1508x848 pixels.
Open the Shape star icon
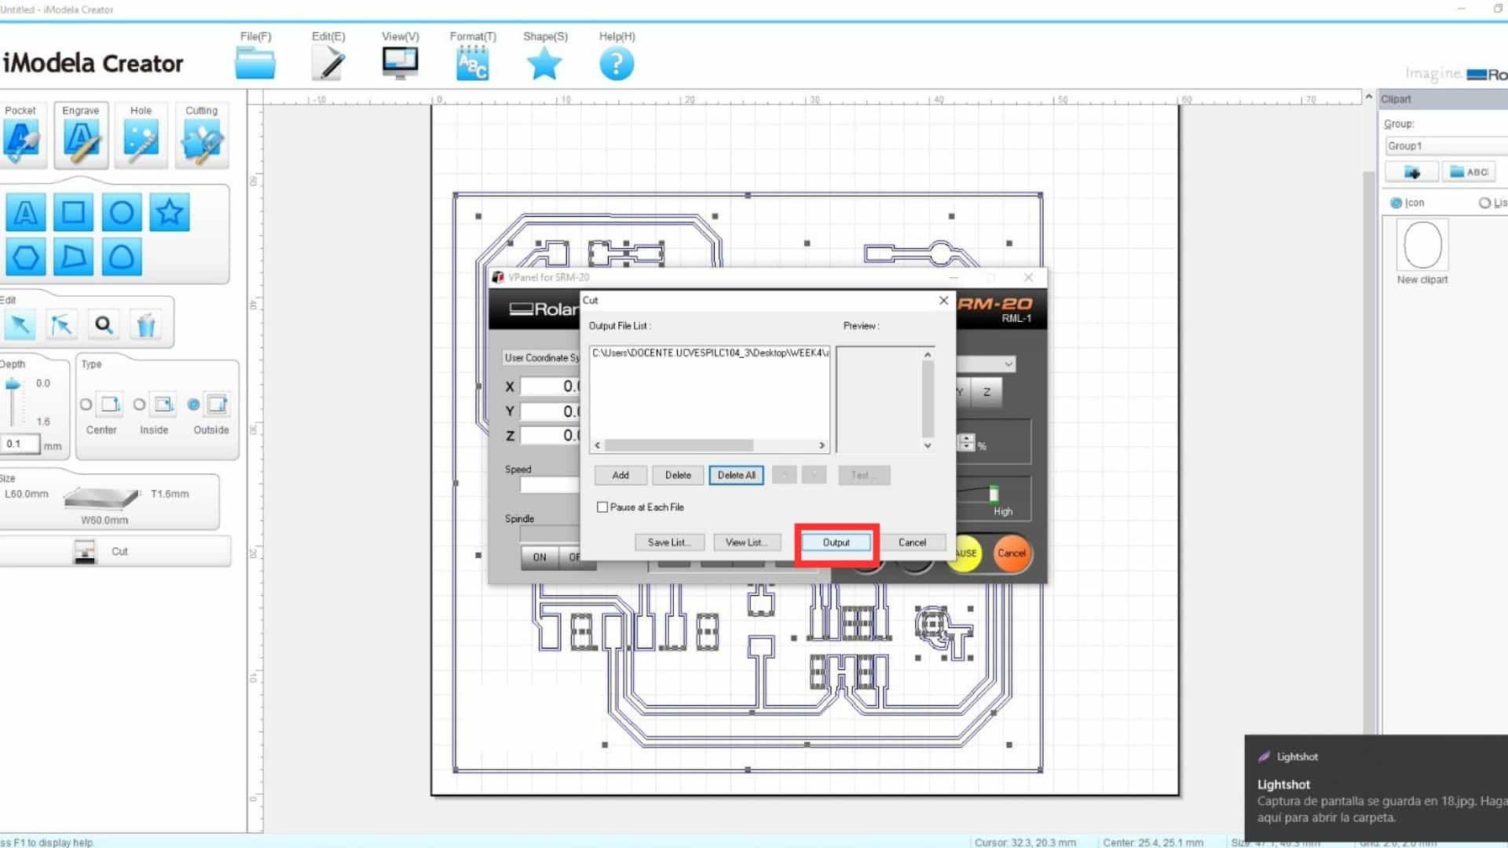(544, 64)
